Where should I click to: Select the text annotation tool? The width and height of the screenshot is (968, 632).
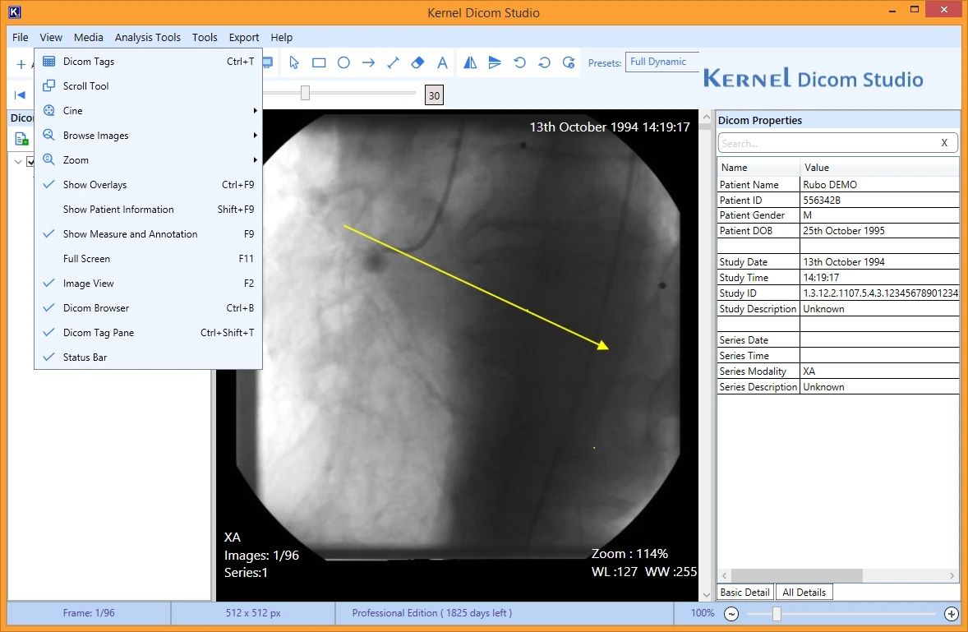tap(442, 62)
